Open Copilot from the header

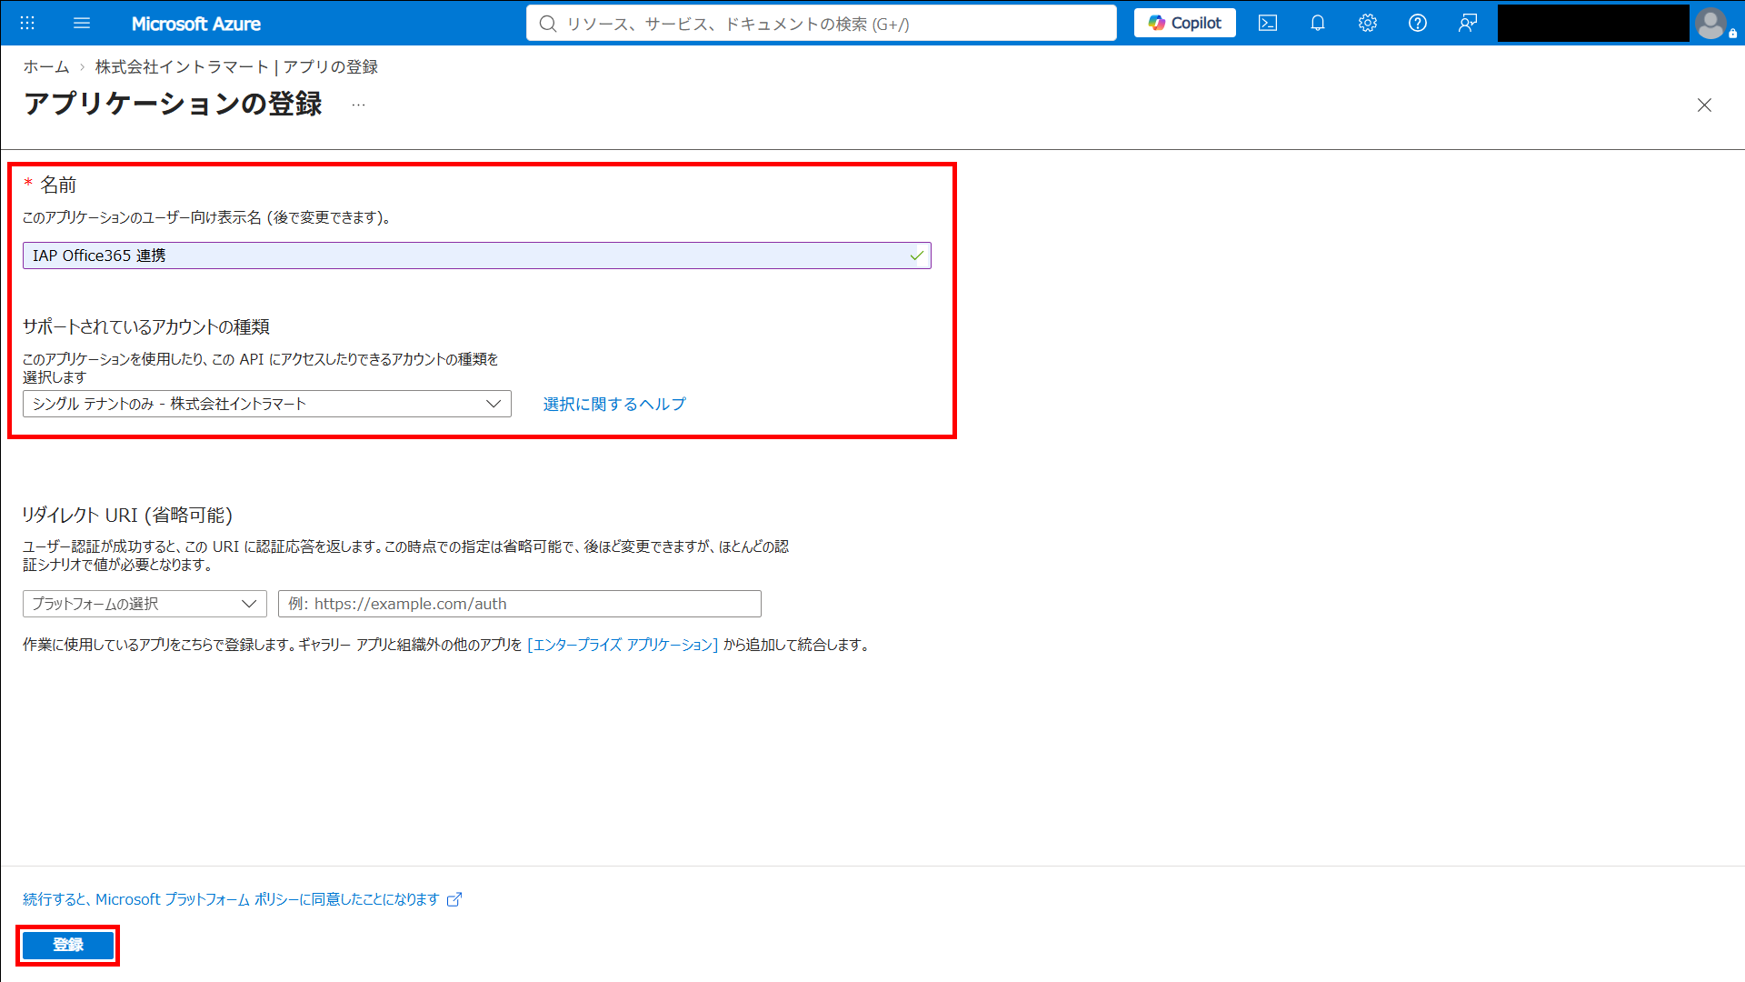pyautogui.click(x=1185, y=23)
